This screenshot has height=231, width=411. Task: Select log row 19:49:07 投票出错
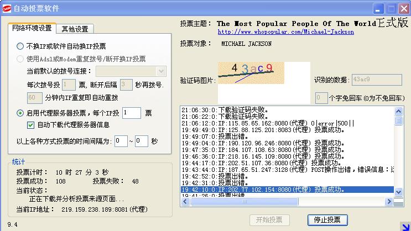pyautogui.click(x=287, y=136)
